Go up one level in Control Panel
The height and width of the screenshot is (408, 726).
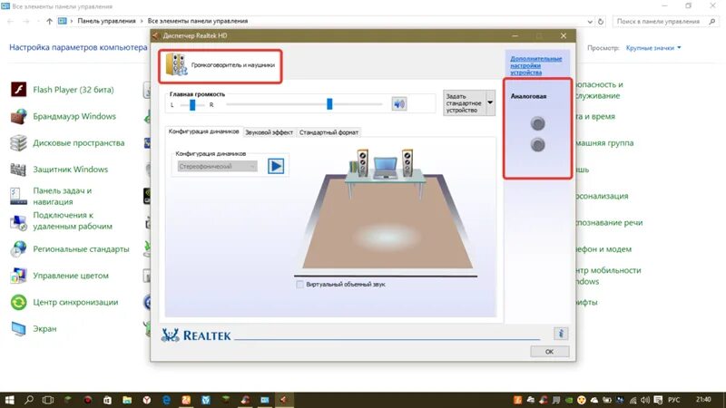point(49,21)
